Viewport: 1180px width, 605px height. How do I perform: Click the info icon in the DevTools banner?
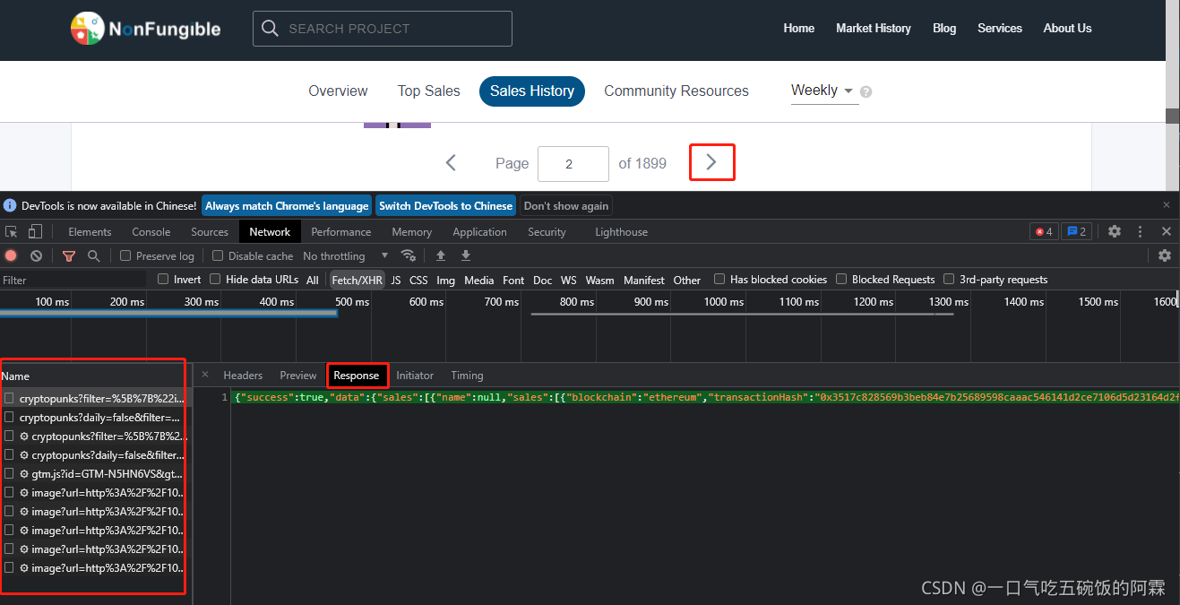pyautogui.click(x=10, y=205)
